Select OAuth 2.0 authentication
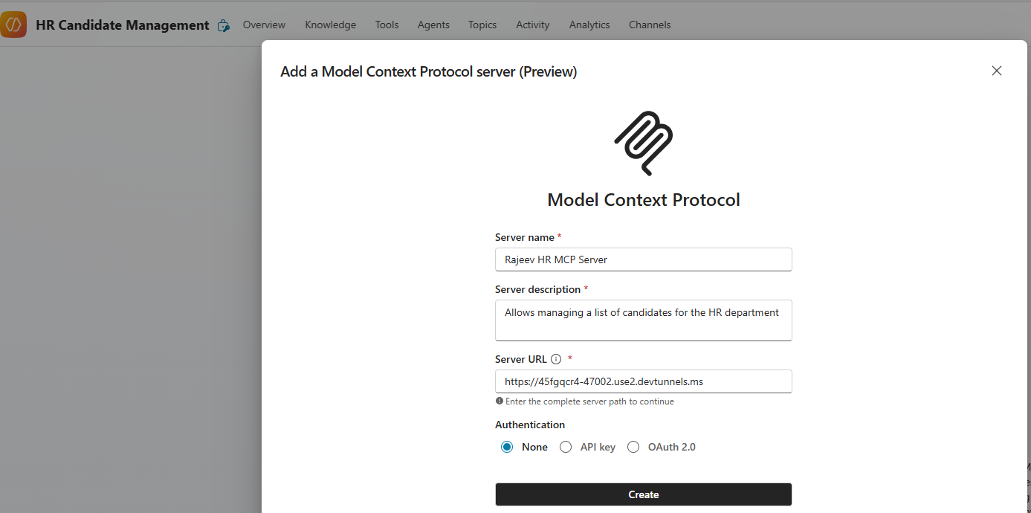The height and width of the screenshot is (513, 1031). (x=633, y=447)
